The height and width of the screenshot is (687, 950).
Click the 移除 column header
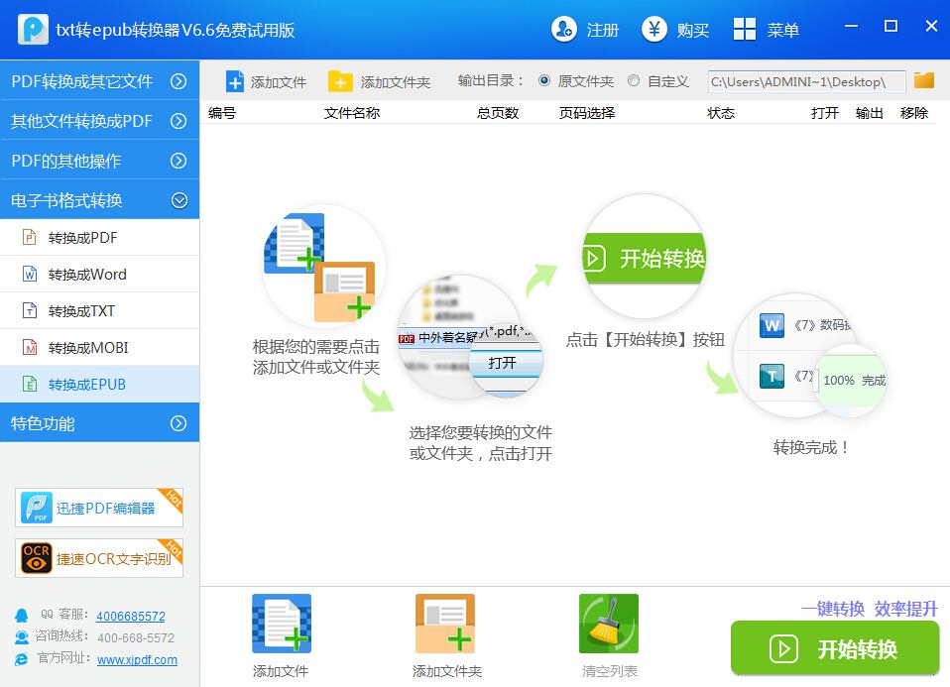(x=913, y=113)
